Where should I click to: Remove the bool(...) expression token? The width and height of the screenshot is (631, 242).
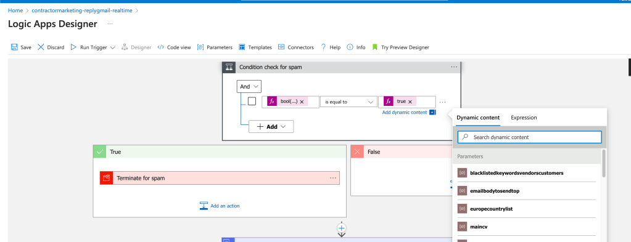[302, 102]
